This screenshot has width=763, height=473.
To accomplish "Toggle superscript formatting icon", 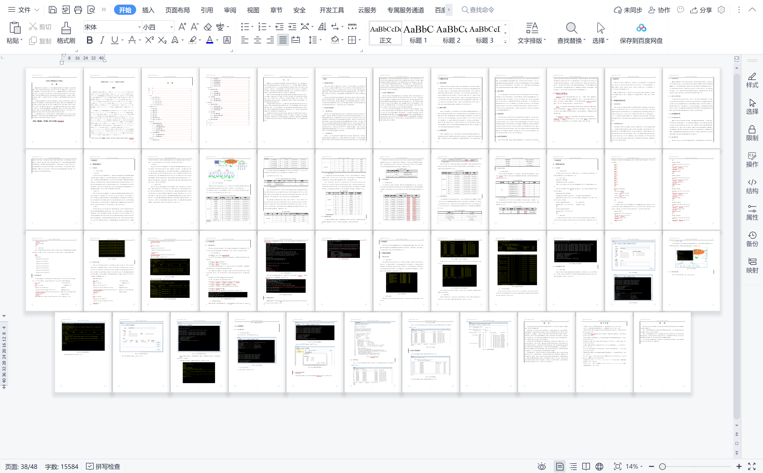I will tap(149, 40).
